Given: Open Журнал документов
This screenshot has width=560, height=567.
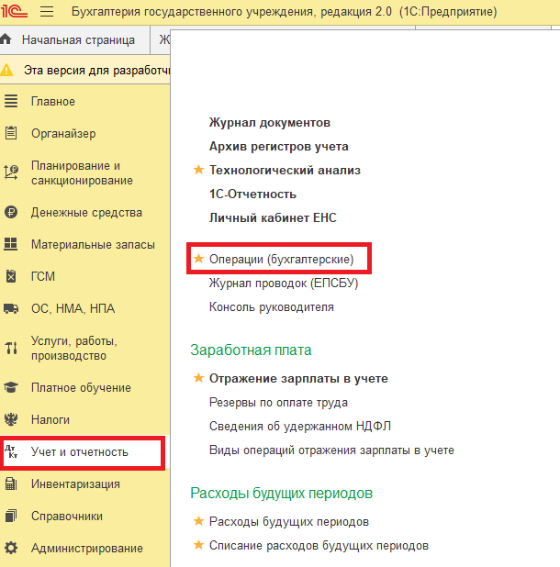Looking at the screenshot, I should click(x=270, y=123).
